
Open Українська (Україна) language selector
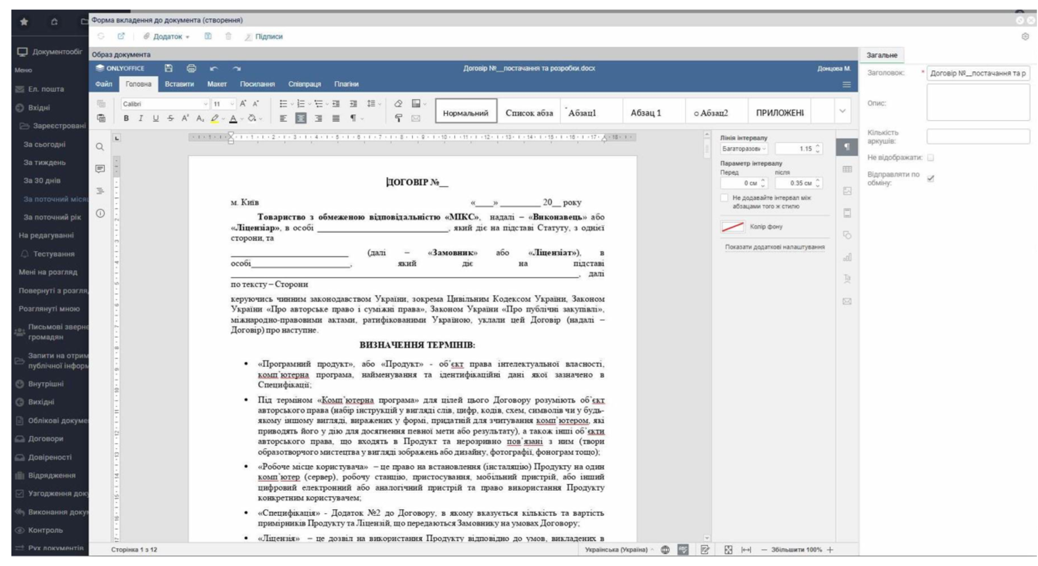[619, 550]
